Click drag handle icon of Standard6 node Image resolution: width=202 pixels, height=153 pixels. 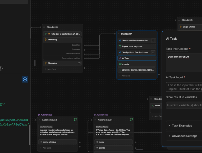tap(44, 27)
